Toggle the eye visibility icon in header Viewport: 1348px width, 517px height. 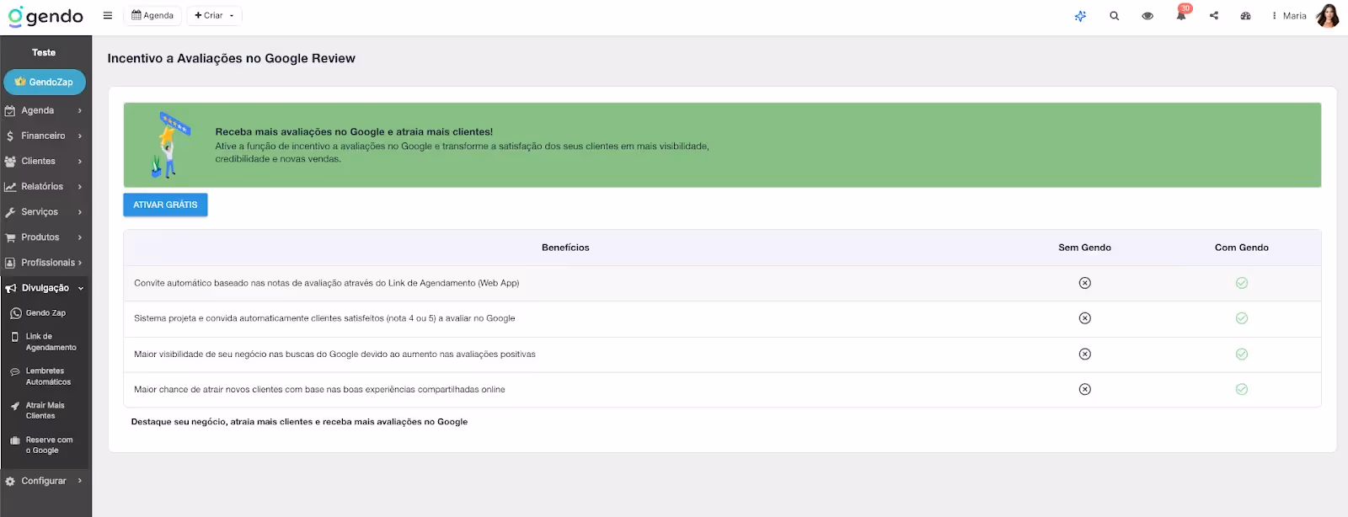tap(1147, 16)
